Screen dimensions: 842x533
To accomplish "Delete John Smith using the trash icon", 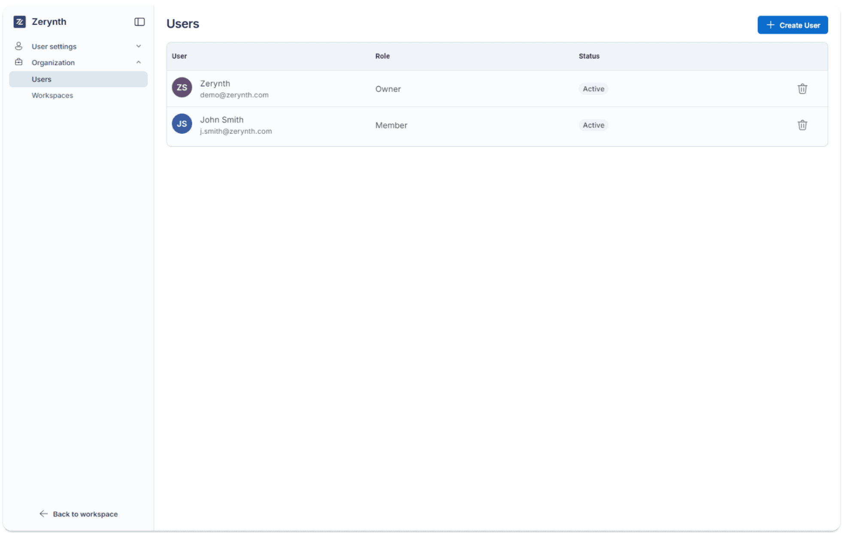I will (802, 125).
